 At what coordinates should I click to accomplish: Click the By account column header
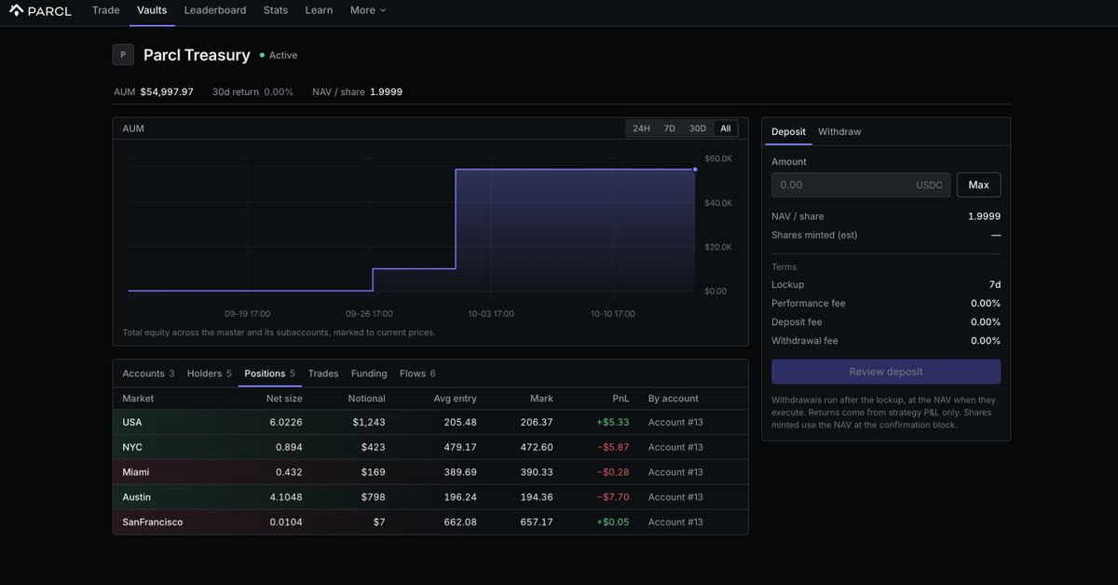pos(674,399)
